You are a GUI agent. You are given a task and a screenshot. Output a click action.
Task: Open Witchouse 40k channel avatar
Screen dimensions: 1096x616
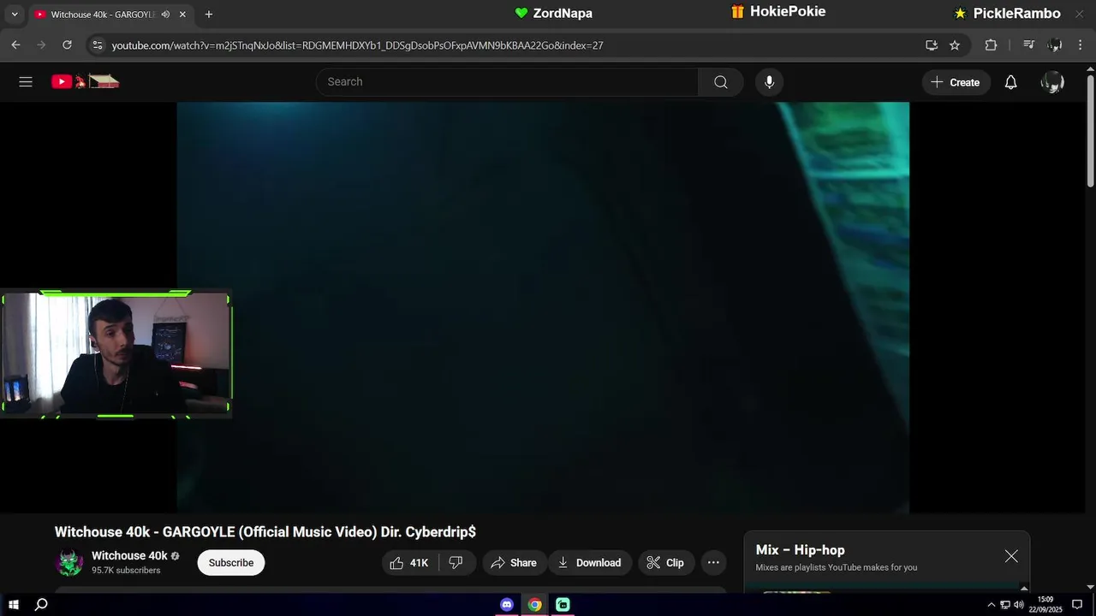(69, 562)
